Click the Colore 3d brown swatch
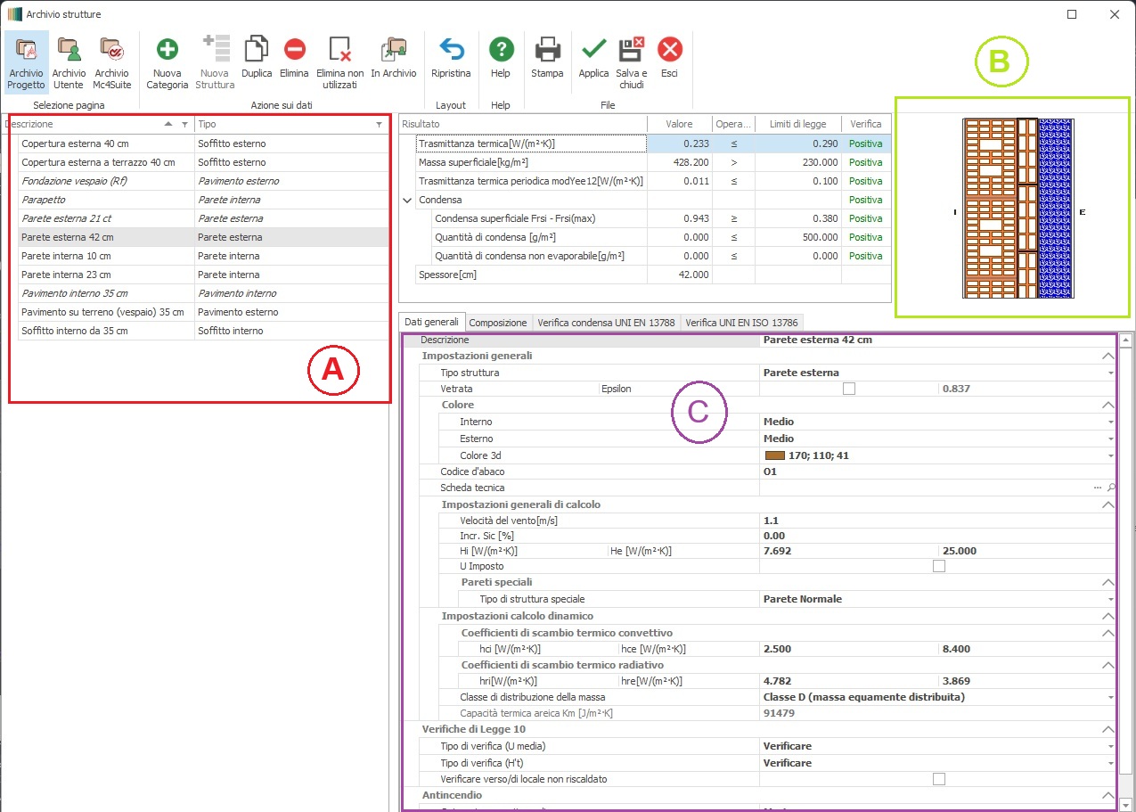This screenshot has height=812, width=1136. pos(773,455)
